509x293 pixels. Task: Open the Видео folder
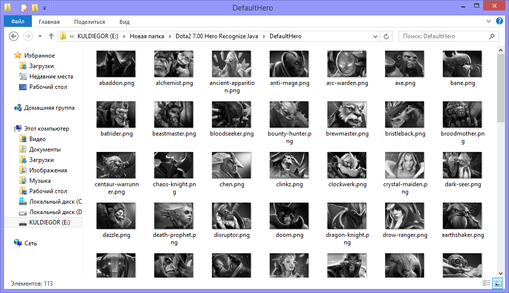37,139
